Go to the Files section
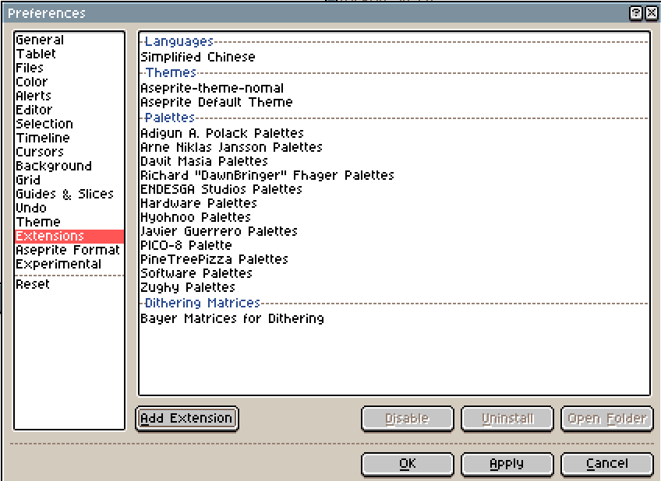661x481 pixels. 69,68
